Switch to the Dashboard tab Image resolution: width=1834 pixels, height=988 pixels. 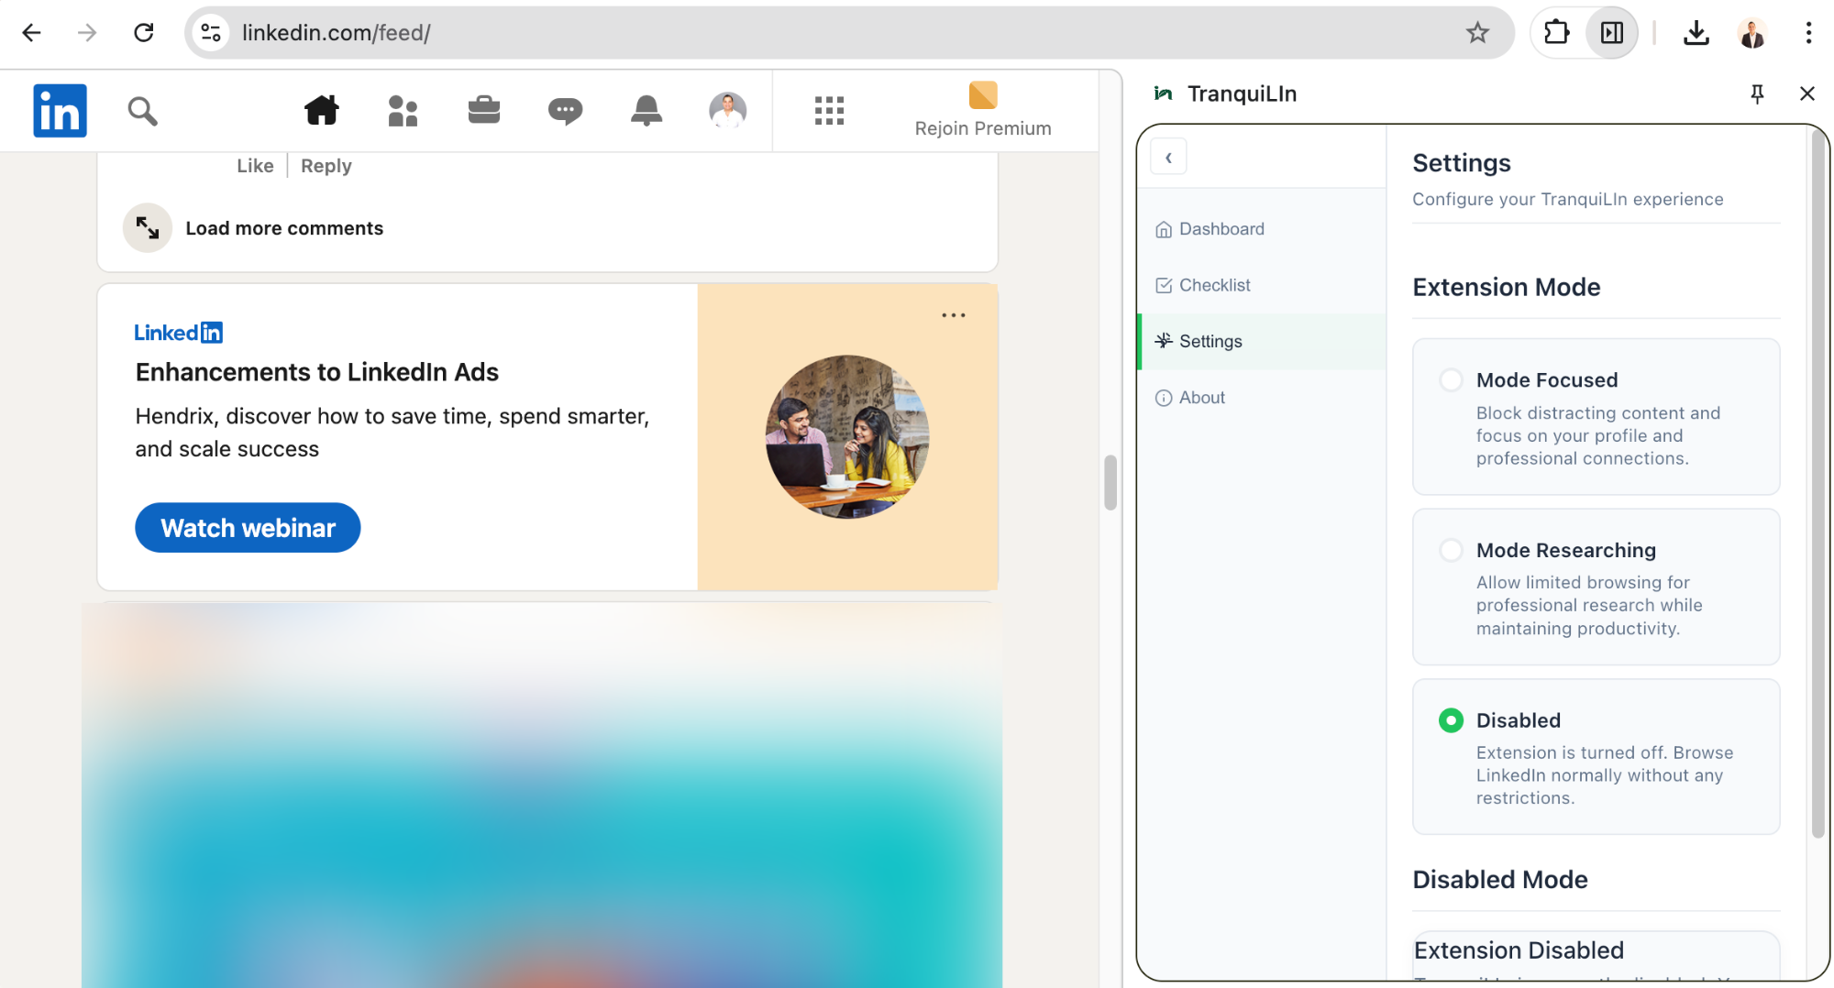point(1221,229)
